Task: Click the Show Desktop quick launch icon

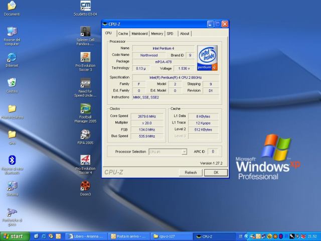Action: pyautogui.click(x=36, y=236)
